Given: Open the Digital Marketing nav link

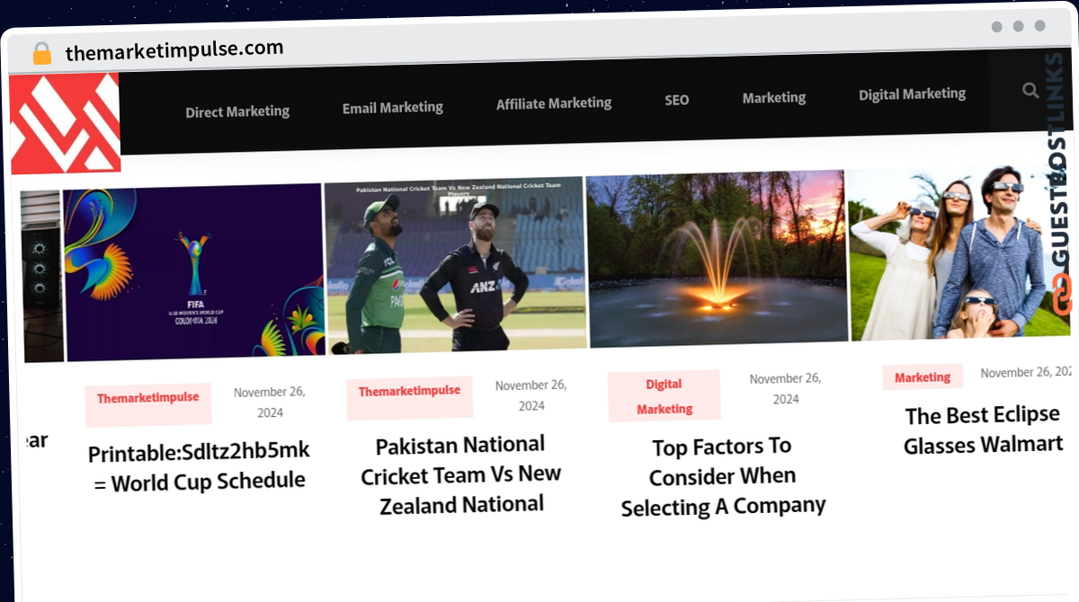Looking at the screenshot, I should point(912,93).
